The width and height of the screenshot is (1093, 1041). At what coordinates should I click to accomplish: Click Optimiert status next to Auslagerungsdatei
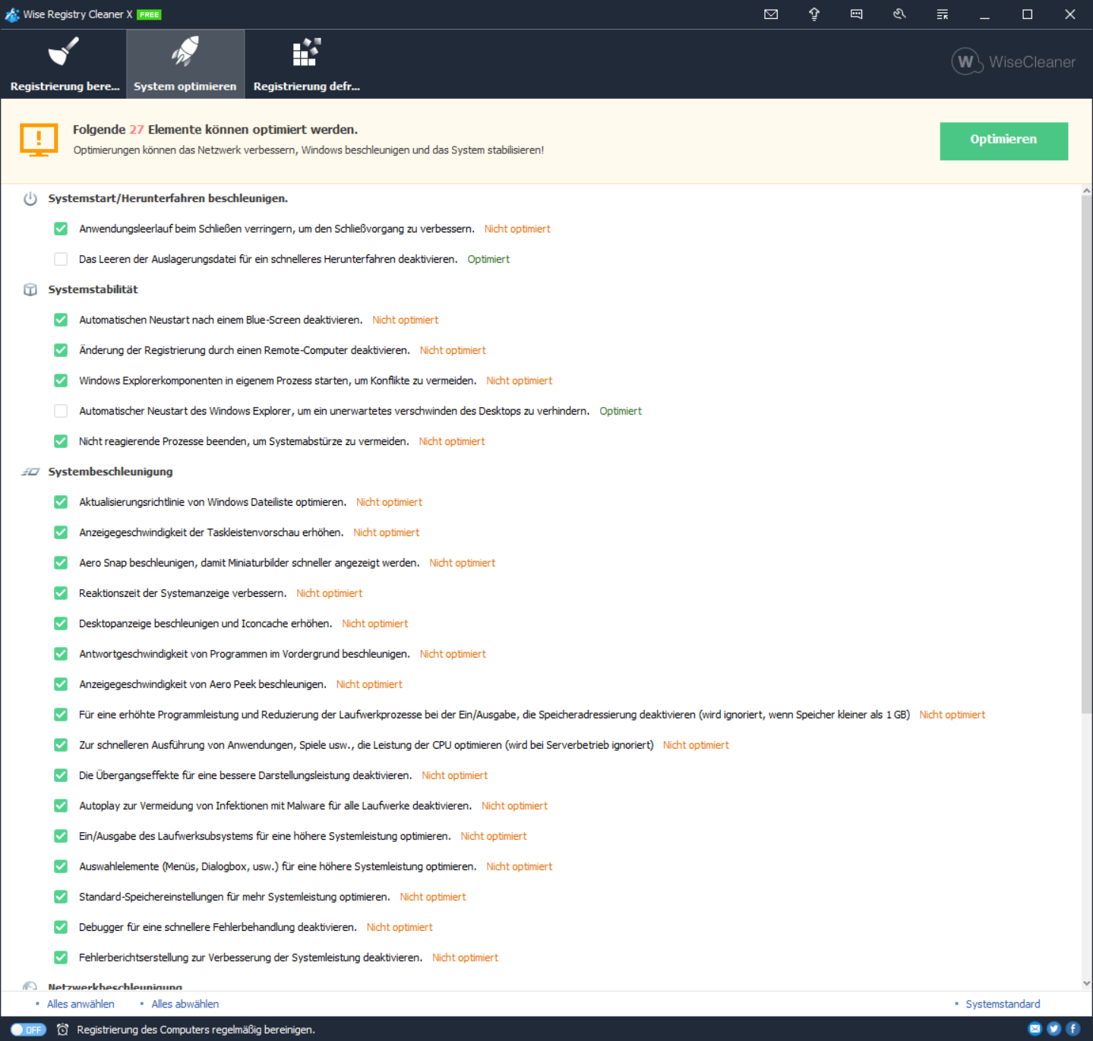488,259
